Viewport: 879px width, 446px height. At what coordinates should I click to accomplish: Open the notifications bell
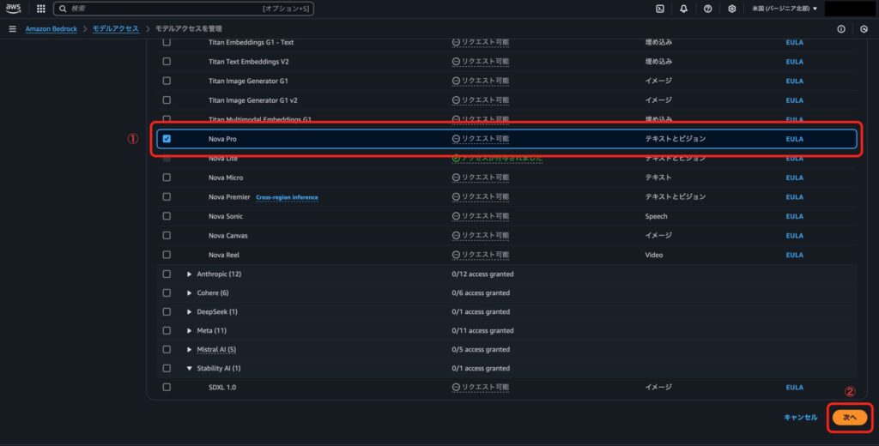(683, 9)
